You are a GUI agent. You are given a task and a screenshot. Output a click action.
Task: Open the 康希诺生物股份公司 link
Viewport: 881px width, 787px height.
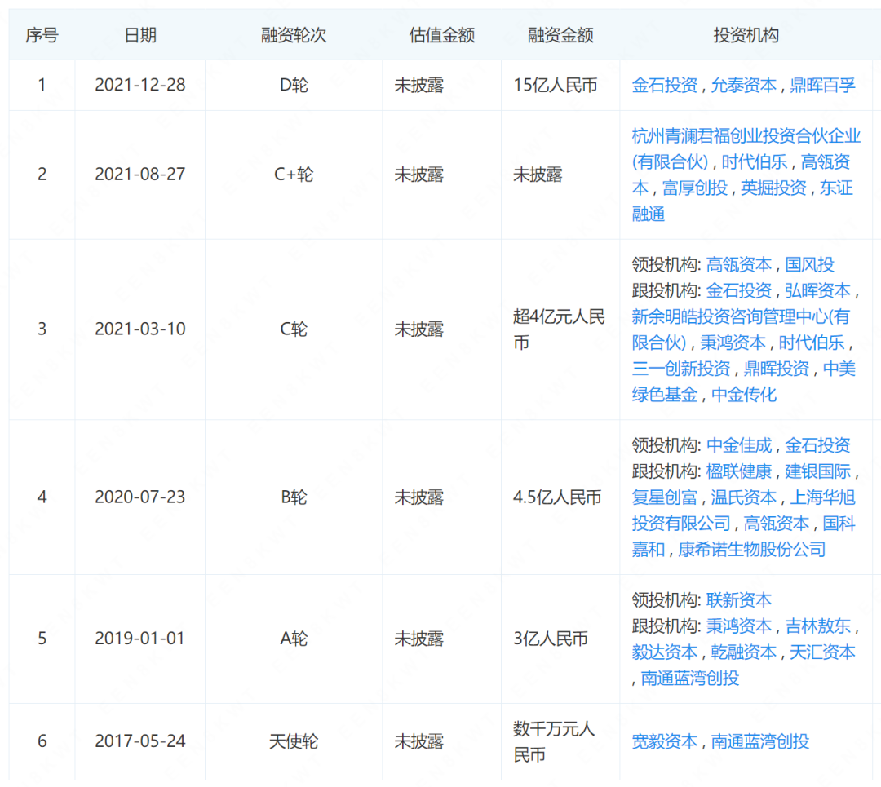tap(752, 550)
